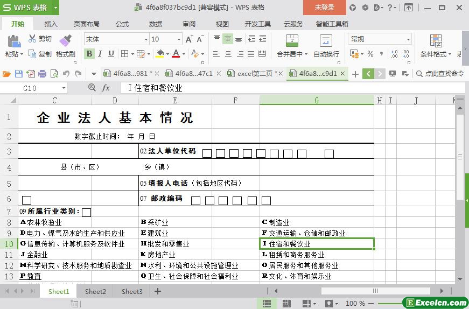The height and width of the screenshot is (309, 469).
Task: Toggle Italic formatting button
Action: [101, 54]
